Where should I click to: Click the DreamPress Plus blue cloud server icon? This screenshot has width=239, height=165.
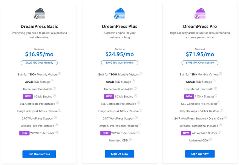[x=119, y=14]
